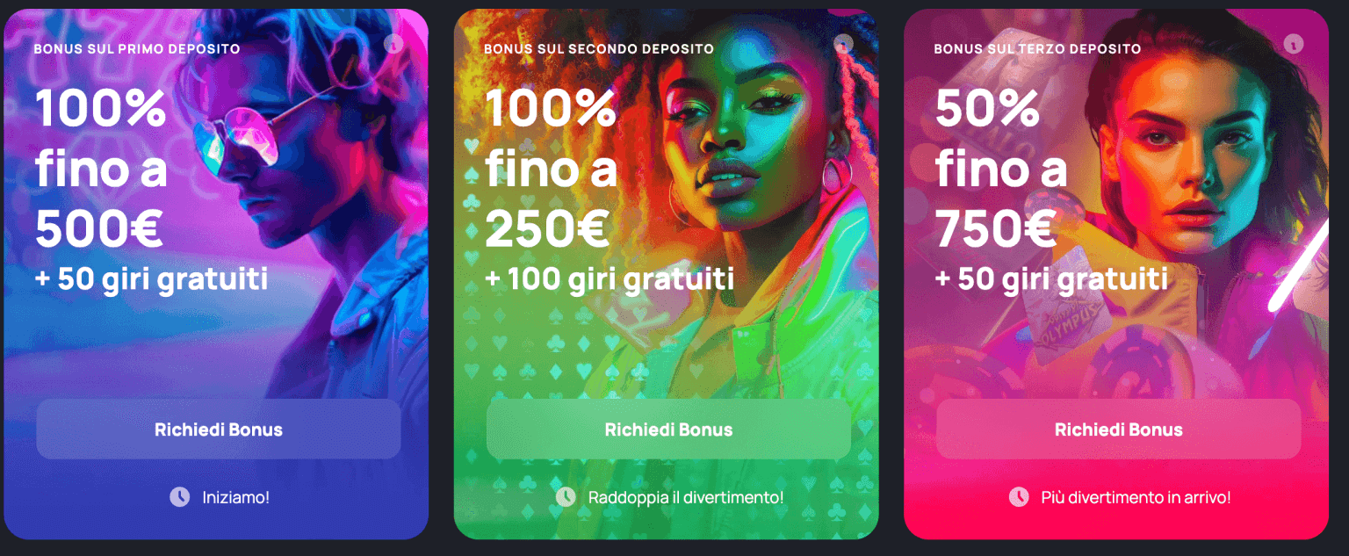Click the Bonus sul terzo deposito label
Screen dimensions: 1349x556
pos(1037,49)
